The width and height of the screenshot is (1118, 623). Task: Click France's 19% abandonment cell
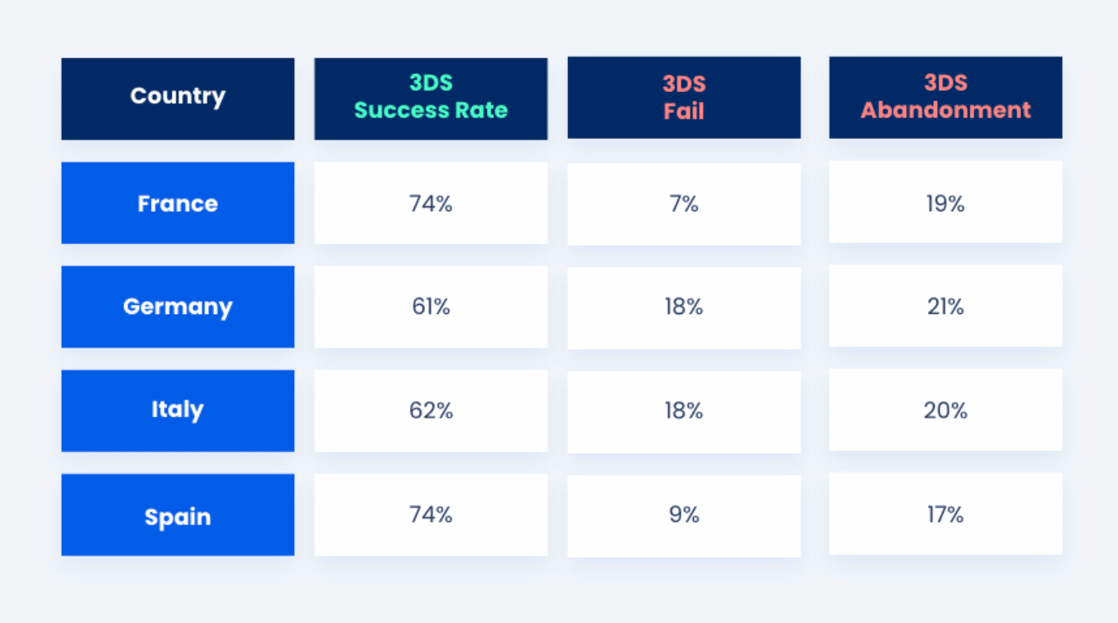click(945, 203)
